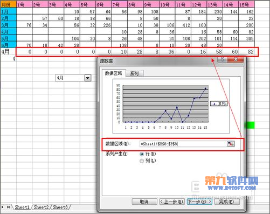Screen dimensions: 270x214
Task: Select the 3月 row label cell
Action: click(8, 25)
